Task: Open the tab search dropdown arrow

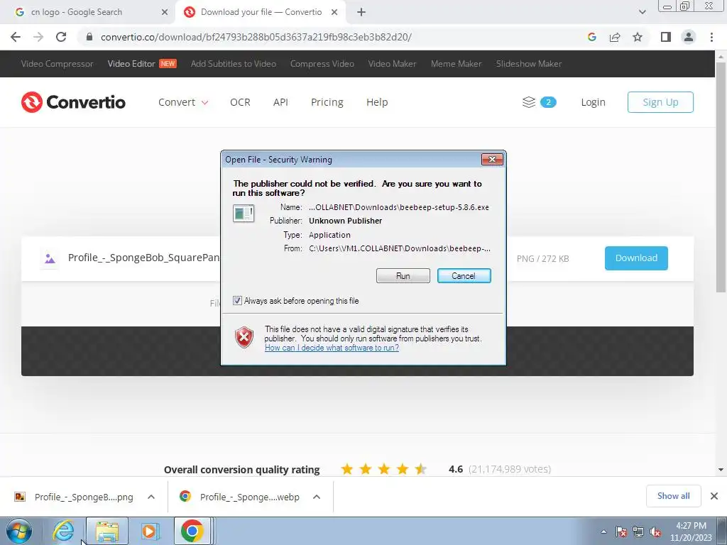Action: pyautogui.click(x=642, y=12)
